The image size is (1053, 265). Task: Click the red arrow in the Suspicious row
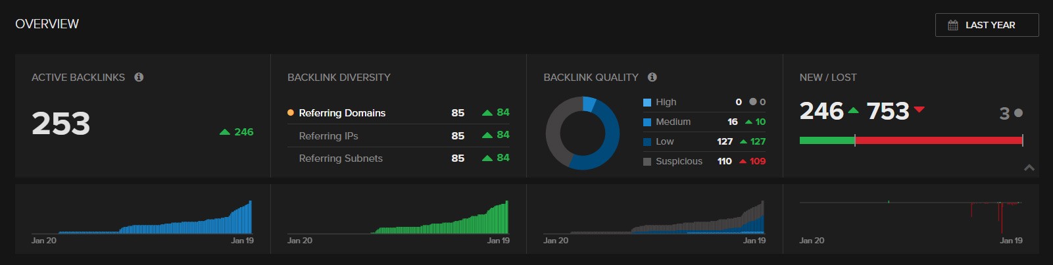[743, 162]
